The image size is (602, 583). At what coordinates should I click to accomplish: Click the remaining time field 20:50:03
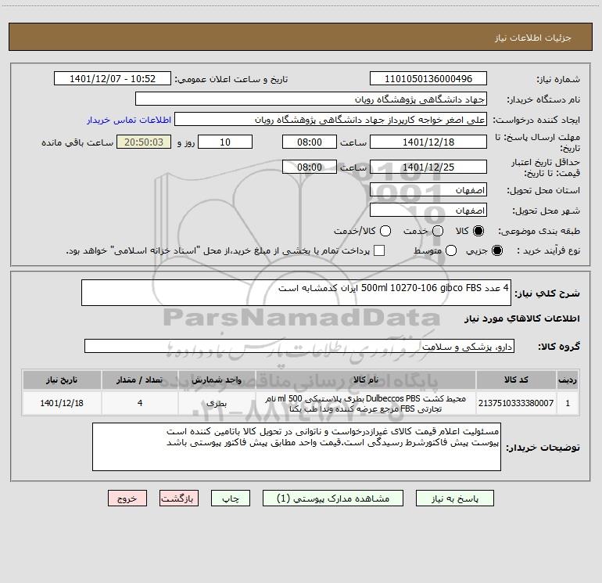tap(144, 142)
